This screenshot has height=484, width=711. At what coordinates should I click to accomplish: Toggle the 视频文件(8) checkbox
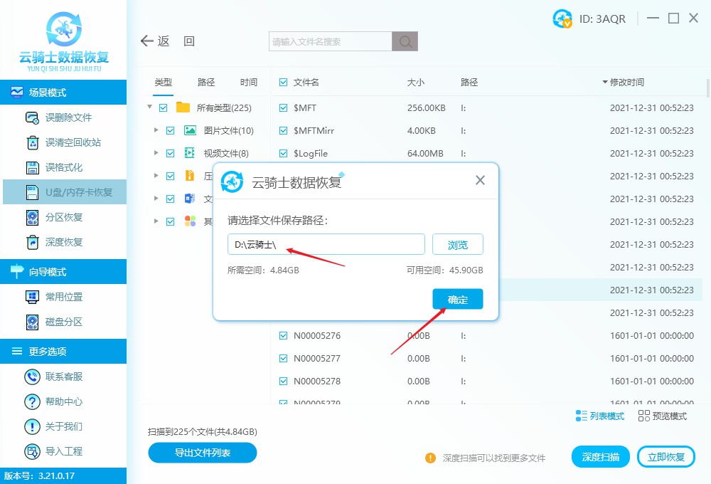[x=171, y=154]
